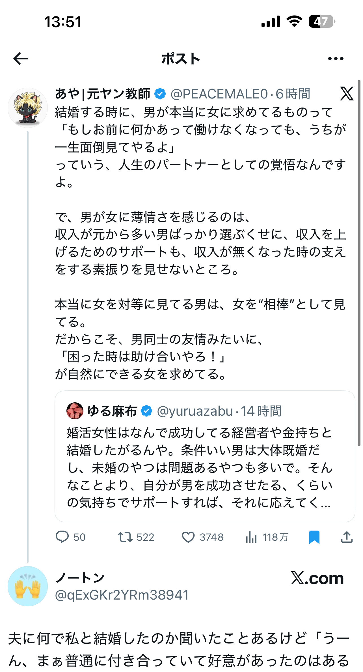Open あや|元ヤン教師 cat avatar profile
363x672 pixels.
click(x=28, y=108)
